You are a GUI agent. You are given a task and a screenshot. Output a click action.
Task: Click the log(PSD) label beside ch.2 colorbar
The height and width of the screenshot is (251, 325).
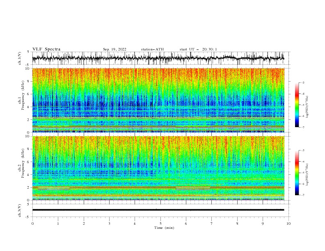[x=307, y=175]
